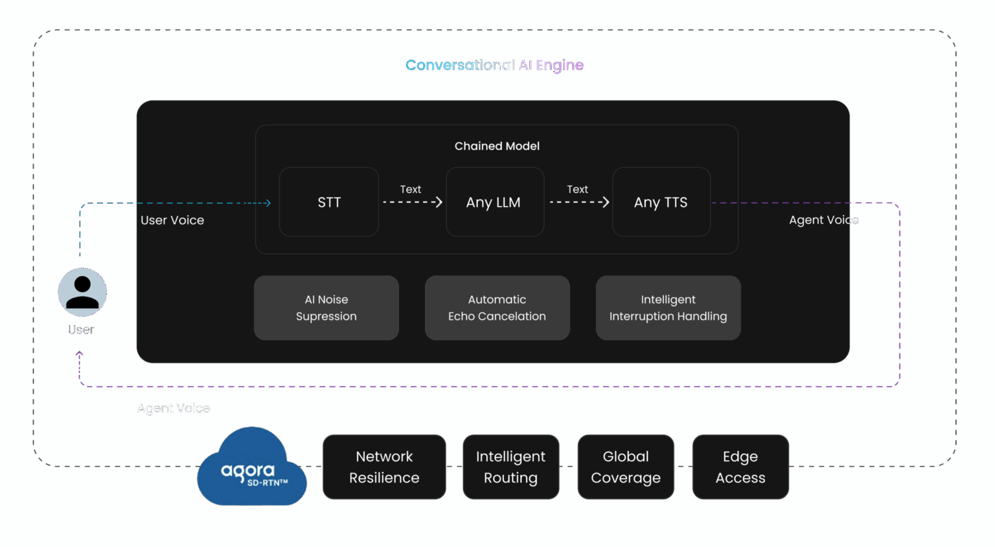Click the blue arrowhead pointing to STT
Image resolution: width=995 pixels, height=547 pixels.
[x=268, y=203]
